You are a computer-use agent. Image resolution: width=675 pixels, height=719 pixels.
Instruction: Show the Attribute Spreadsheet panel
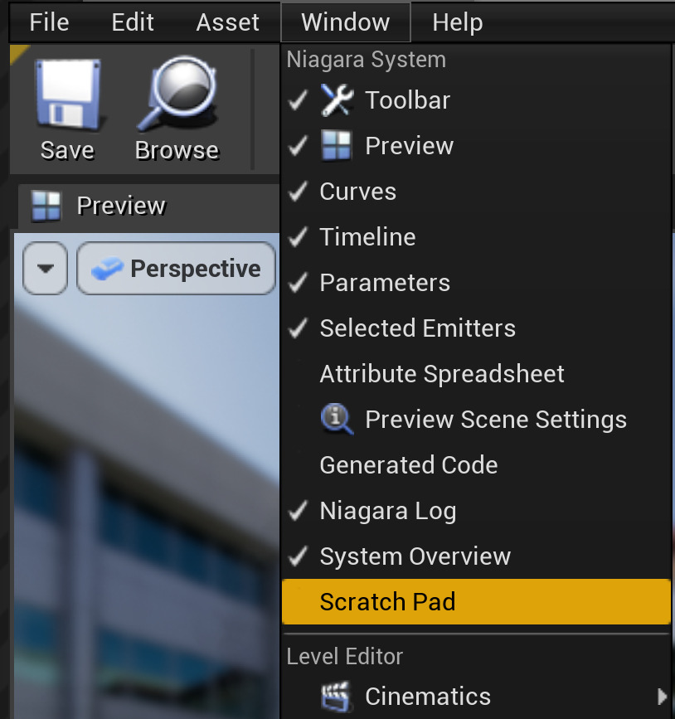tap(441, 374)
